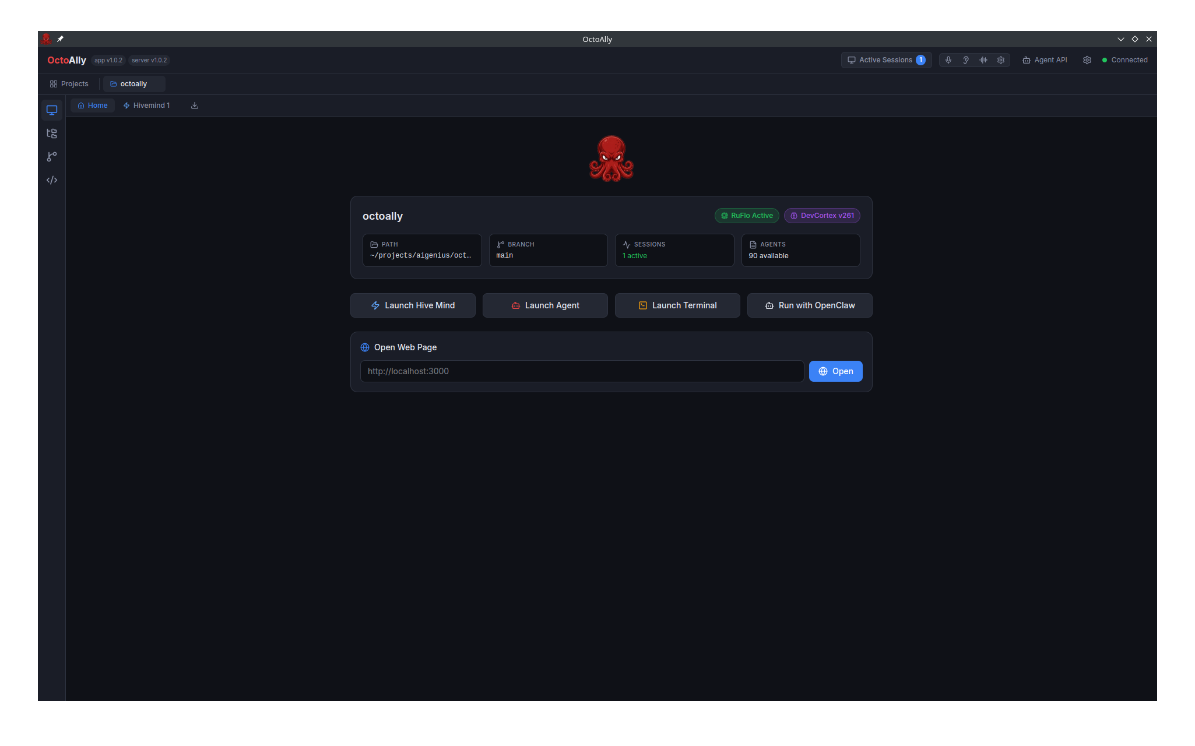Toggle the ear listening mode icon
The width and height of the screenshot is (1195, 746).
966,60
